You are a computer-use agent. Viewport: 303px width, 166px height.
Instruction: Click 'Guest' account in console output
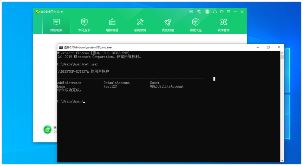point(154,83)
